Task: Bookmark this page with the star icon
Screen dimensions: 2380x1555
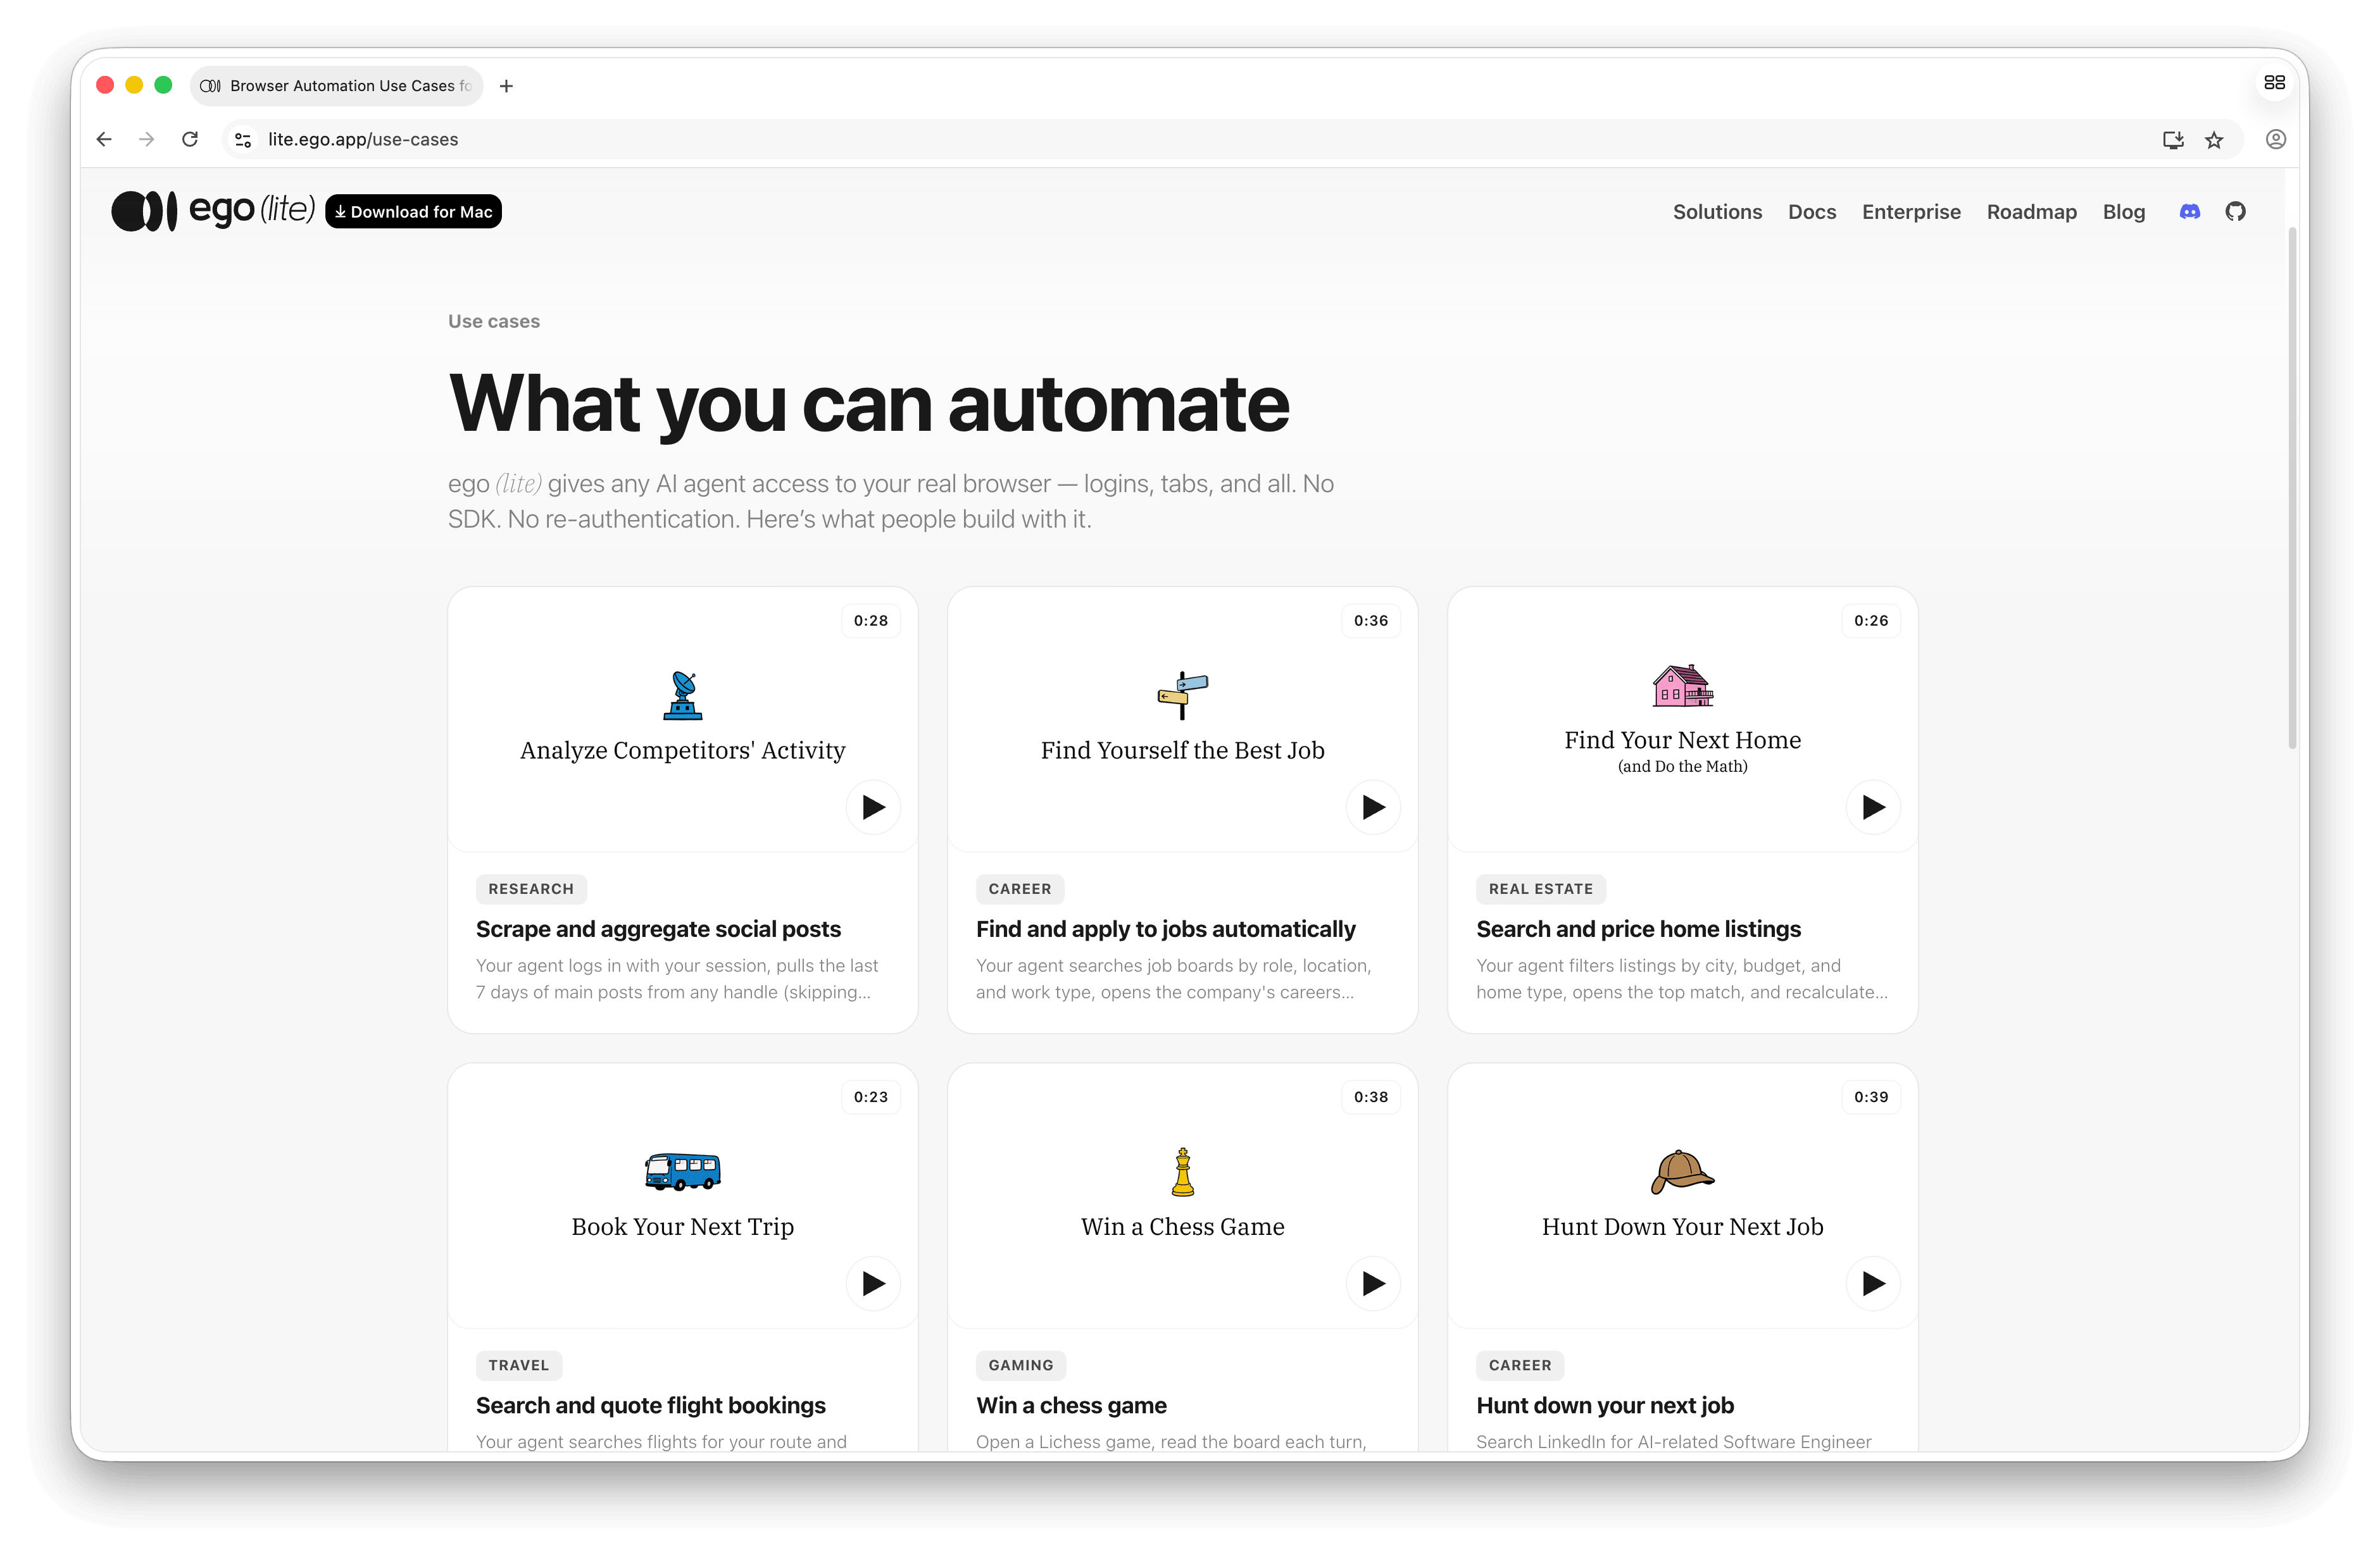Action: pos(2214,140)
